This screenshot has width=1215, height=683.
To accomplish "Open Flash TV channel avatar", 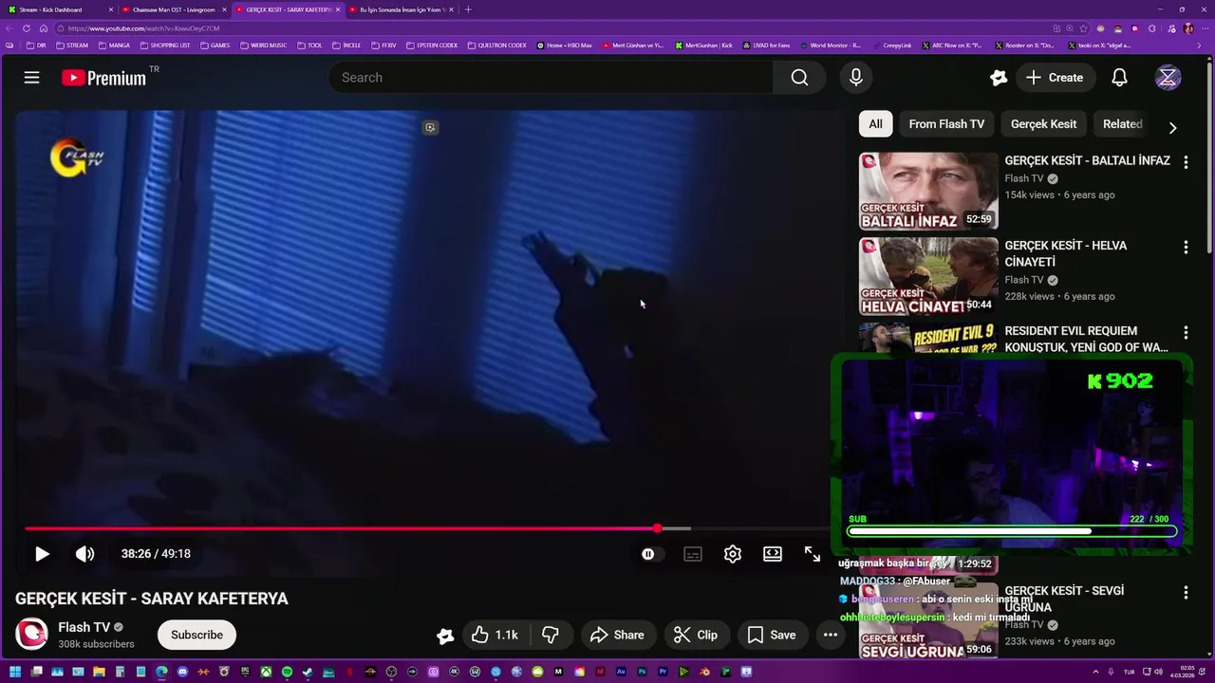I will pyautogui.click(x=31, y=635).
